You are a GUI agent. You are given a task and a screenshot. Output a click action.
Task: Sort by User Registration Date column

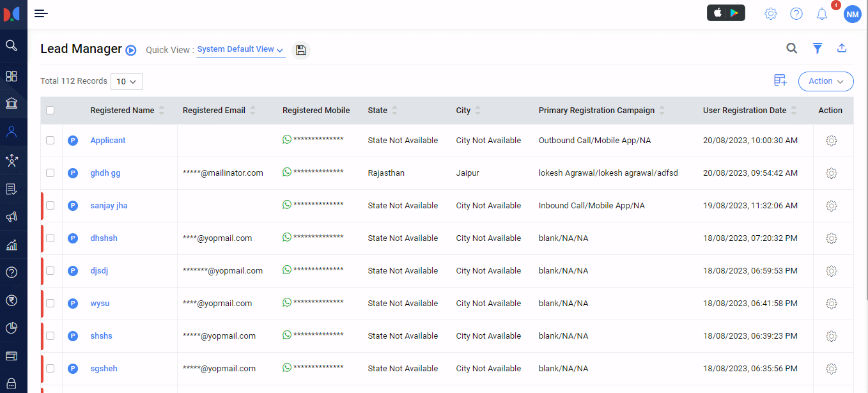click(793, 111)
